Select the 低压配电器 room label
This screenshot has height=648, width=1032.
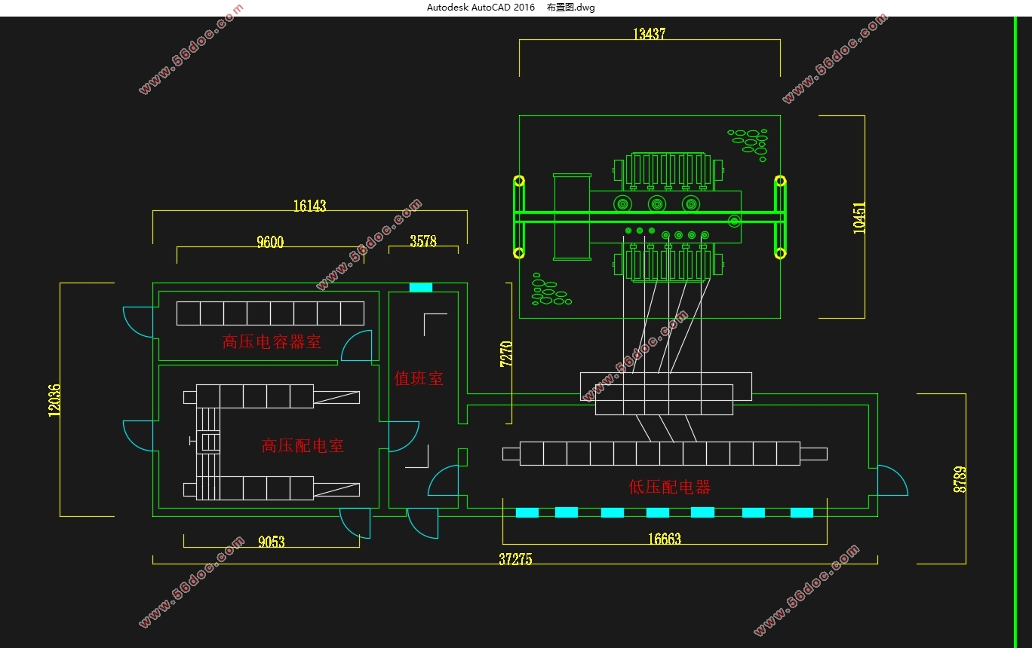click(x=670, y=488)
